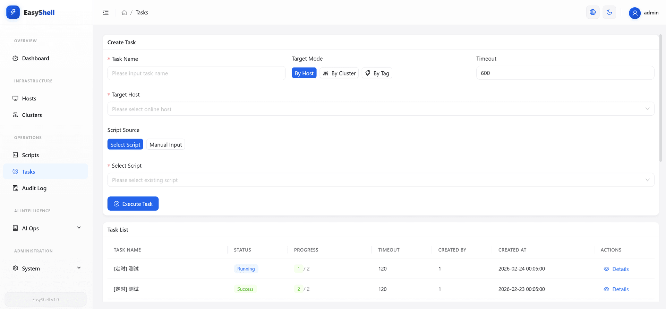Click the Scripts terminal icon in sidebar

pyautogui.click(x=15, y=155)
